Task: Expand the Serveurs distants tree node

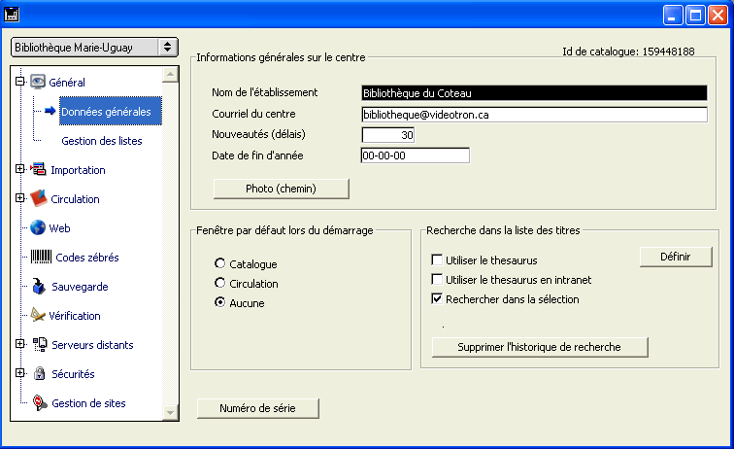Action: (19, 344)
